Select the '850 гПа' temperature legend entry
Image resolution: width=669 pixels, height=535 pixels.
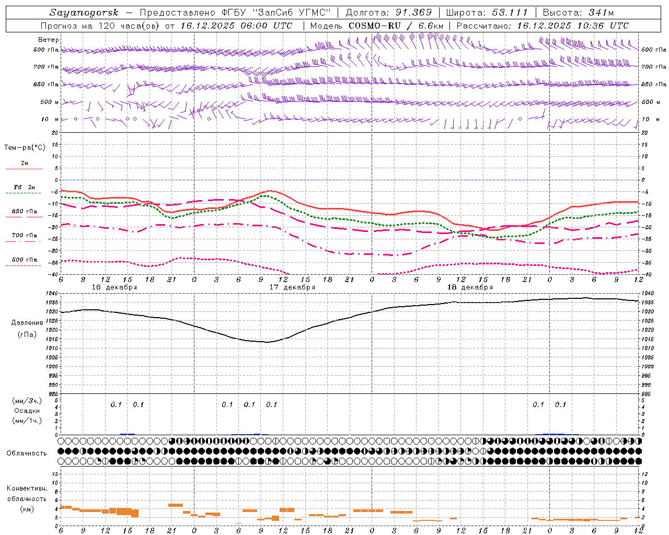click(25, 212)
